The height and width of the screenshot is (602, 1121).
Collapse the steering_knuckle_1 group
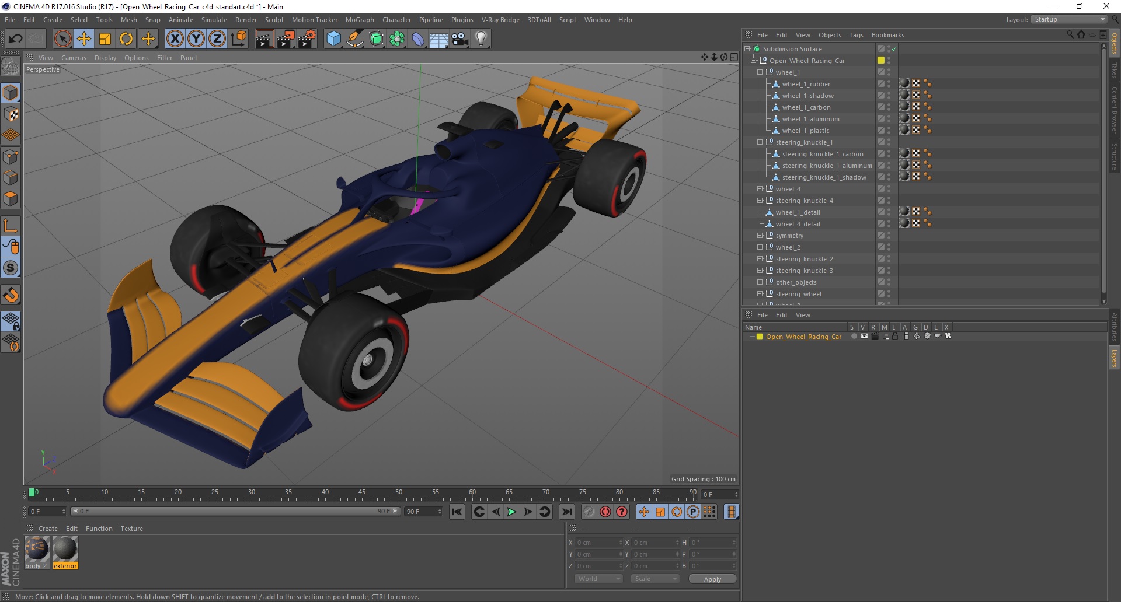click(760, 142)
